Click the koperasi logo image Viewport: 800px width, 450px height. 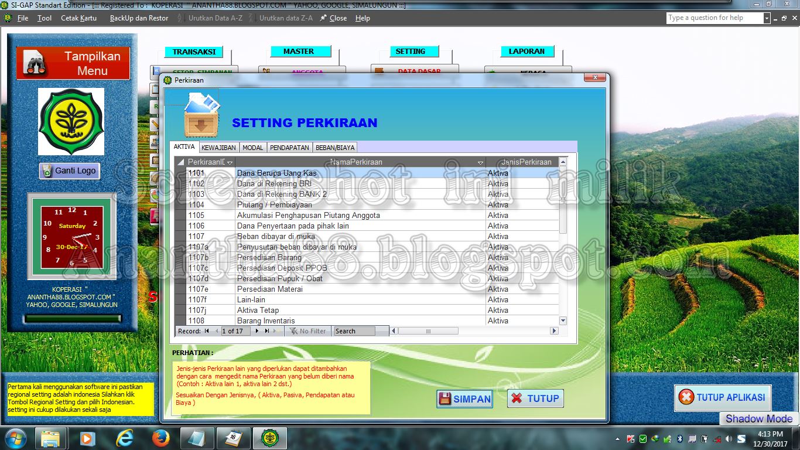click(71, 121)
